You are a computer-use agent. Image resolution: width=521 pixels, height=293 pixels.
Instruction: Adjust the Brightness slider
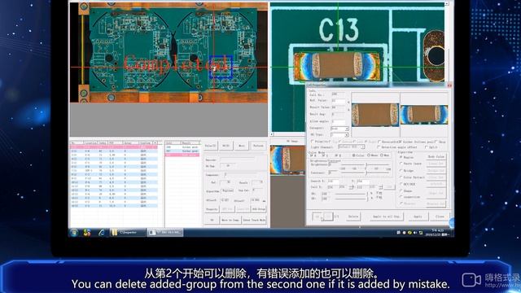pos(366,164)
